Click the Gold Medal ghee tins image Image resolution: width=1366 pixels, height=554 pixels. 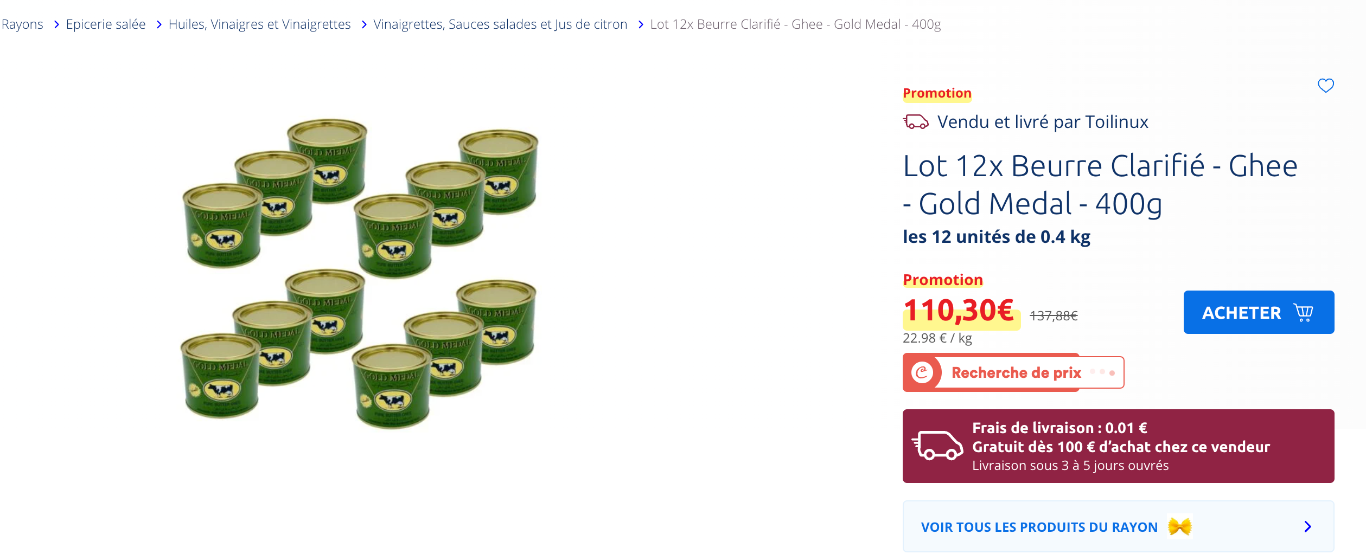(x=360, y=273)
